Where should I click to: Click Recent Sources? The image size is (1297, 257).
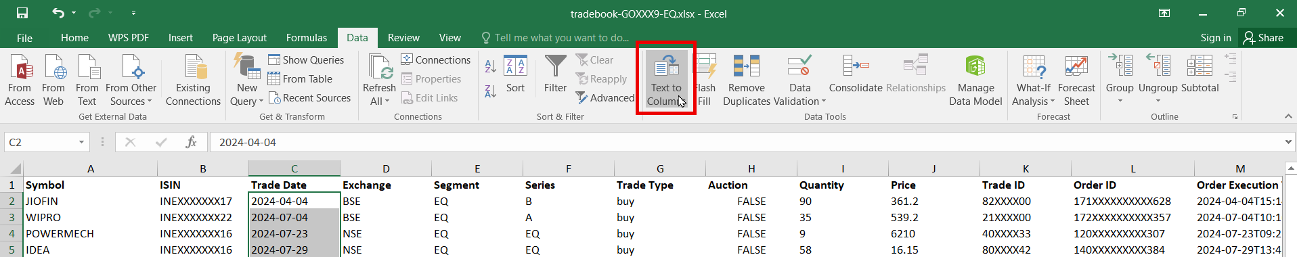click(x=309, y=98)
